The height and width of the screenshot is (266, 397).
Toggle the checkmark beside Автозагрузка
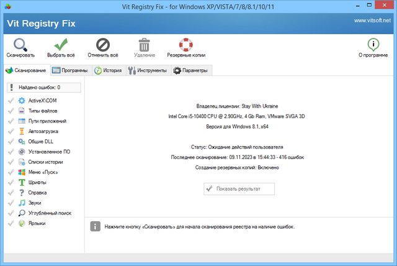click(11, 131)
